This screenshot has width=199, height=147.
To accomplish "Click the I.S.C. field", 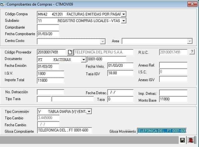I will point(173,71).
